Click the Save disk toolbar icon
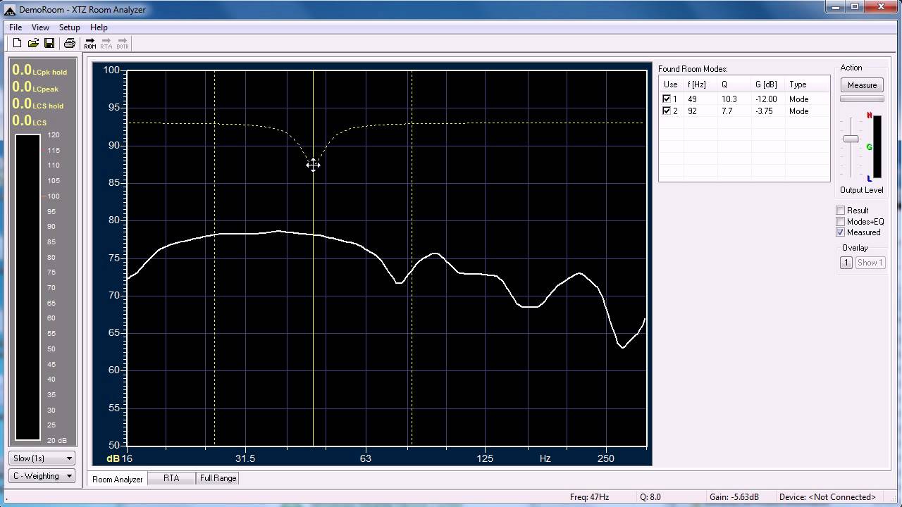 pos(49,43)
